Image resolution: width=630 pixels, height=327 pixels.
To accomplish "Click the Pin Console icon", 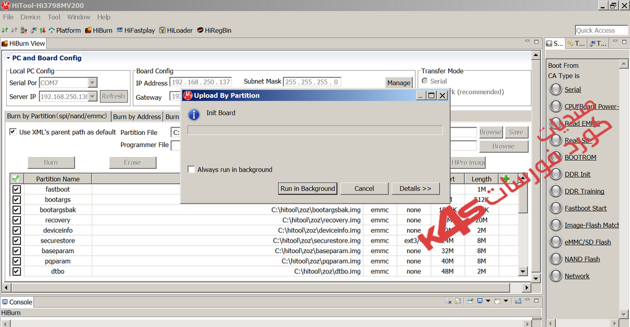I will (470, 301).
